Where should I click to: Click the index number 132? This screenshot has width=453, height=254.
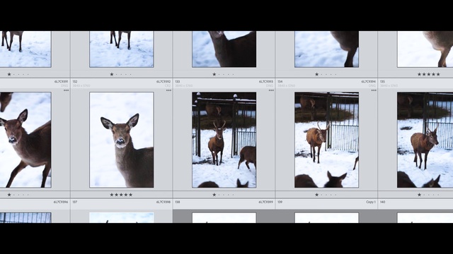(x=75, y=82)
